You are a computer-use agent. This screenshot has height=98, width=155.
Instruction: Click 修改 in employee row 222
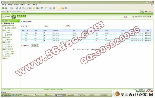[x=149, y=38]
